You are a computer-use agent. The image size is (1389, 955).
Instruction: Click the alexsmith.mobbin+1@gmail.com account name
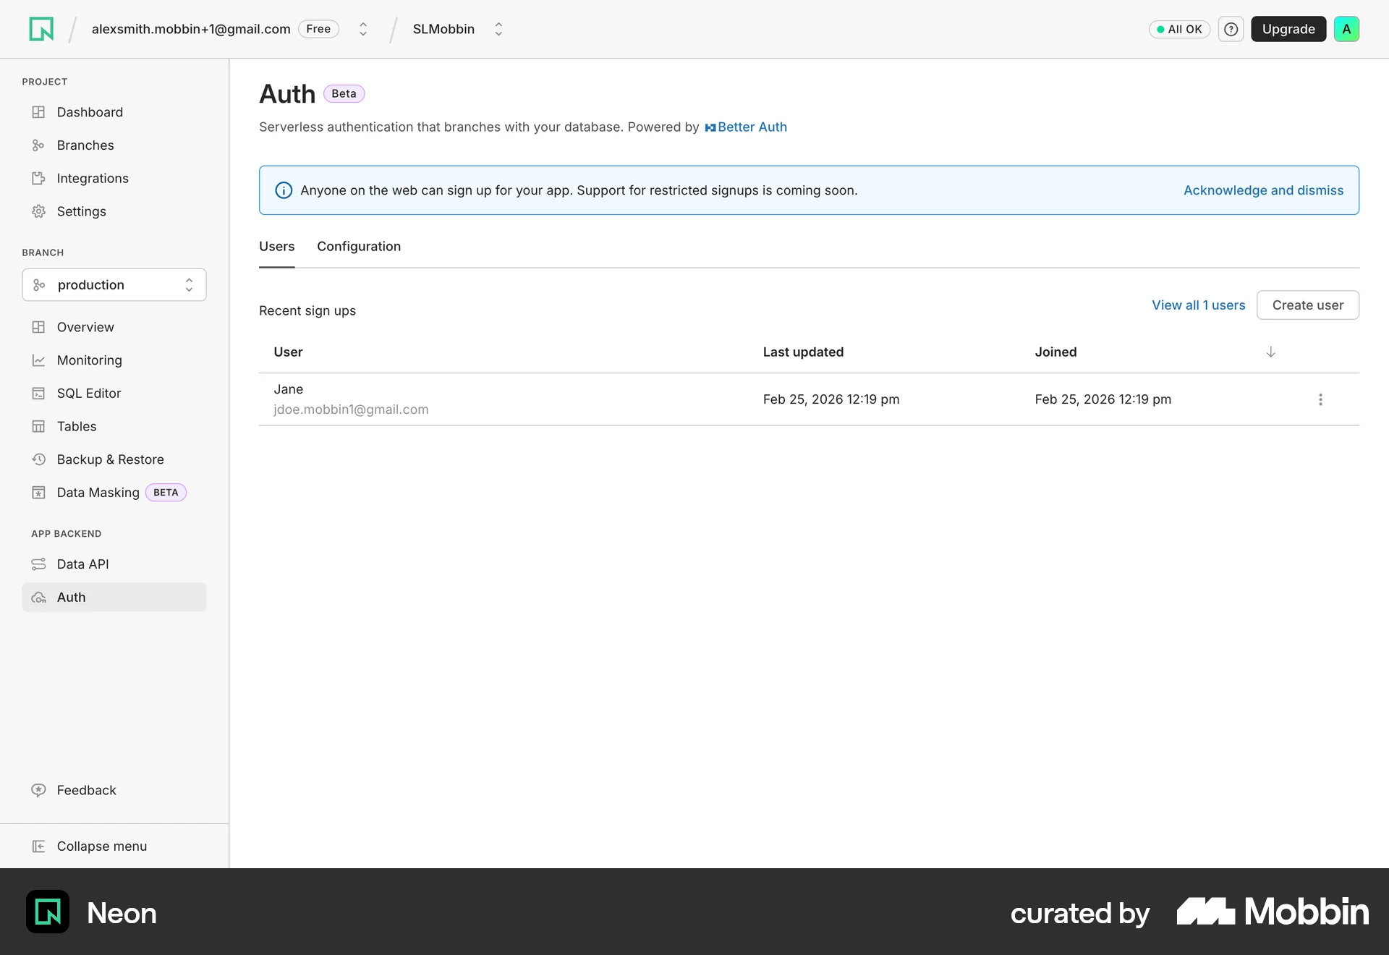(191, 29)
